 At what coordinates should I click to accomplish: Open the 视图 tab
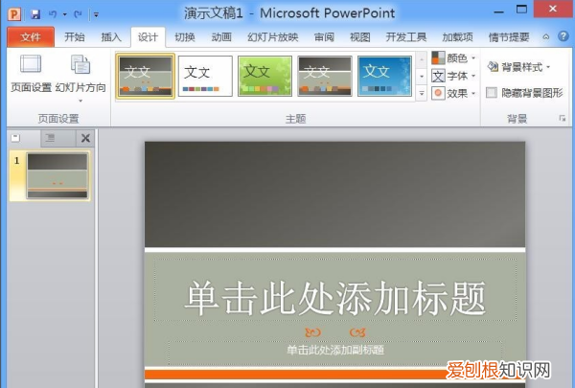coord(360,37)
